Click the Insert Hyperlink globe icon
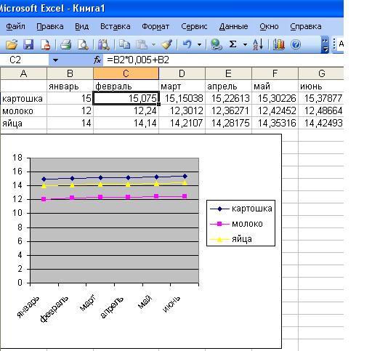Image resolution: width=372 pixels, height=351 pixels. [216, 44]
